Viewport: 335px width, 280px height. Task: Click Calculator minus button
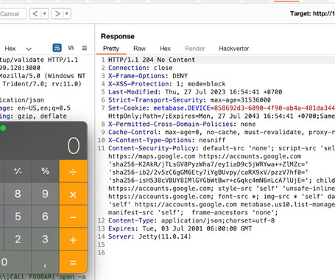click(73, 217)
